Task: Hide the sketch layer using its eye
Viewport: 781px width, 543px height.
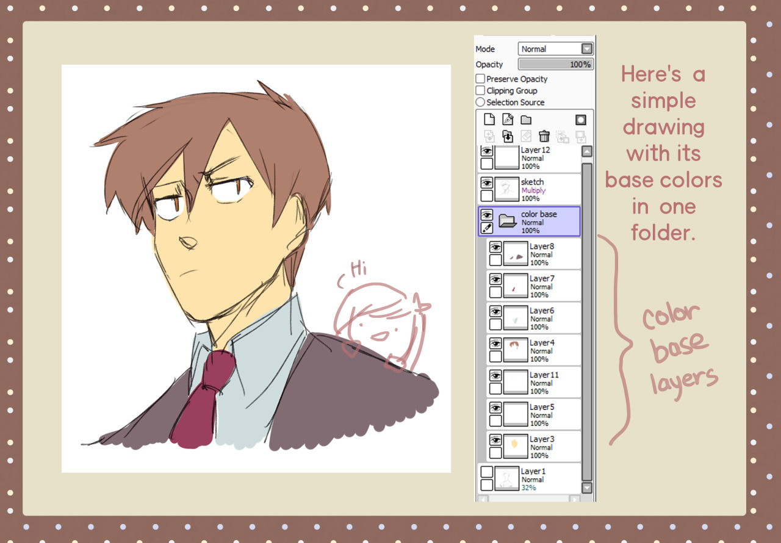Action: click(486, 182)
